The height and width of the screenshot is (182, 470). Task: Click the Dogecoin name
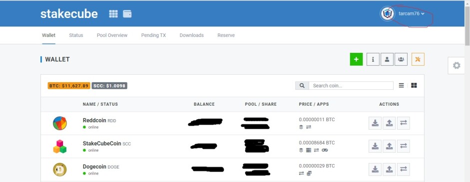[95, 167]
